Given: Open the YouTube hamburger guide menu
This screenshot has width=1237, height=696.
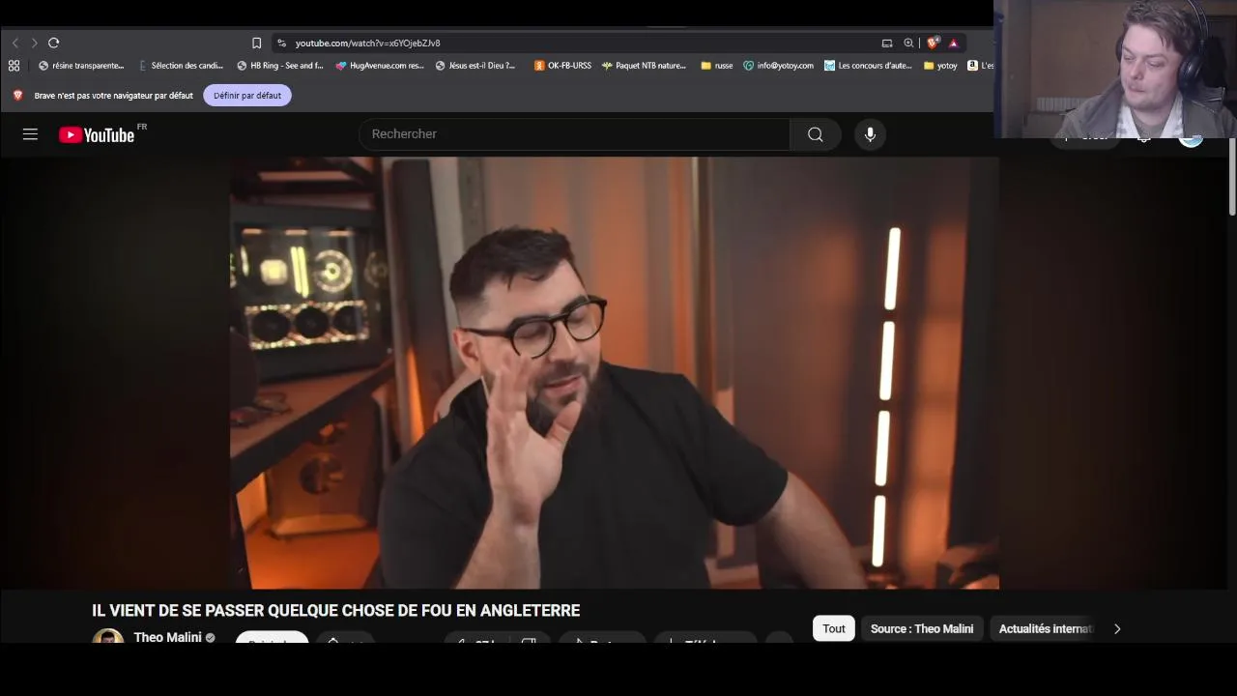Looking at the screenshot, I should [30, 134].
